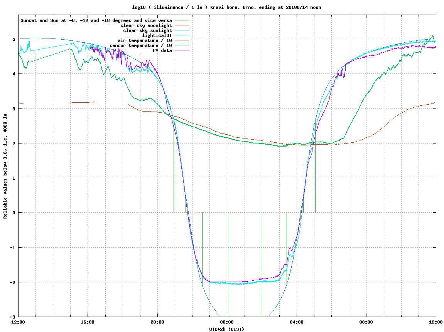Click the green vertical marker line near 02:00
This screenshot has height=332, width=444.
pos(261,265)
